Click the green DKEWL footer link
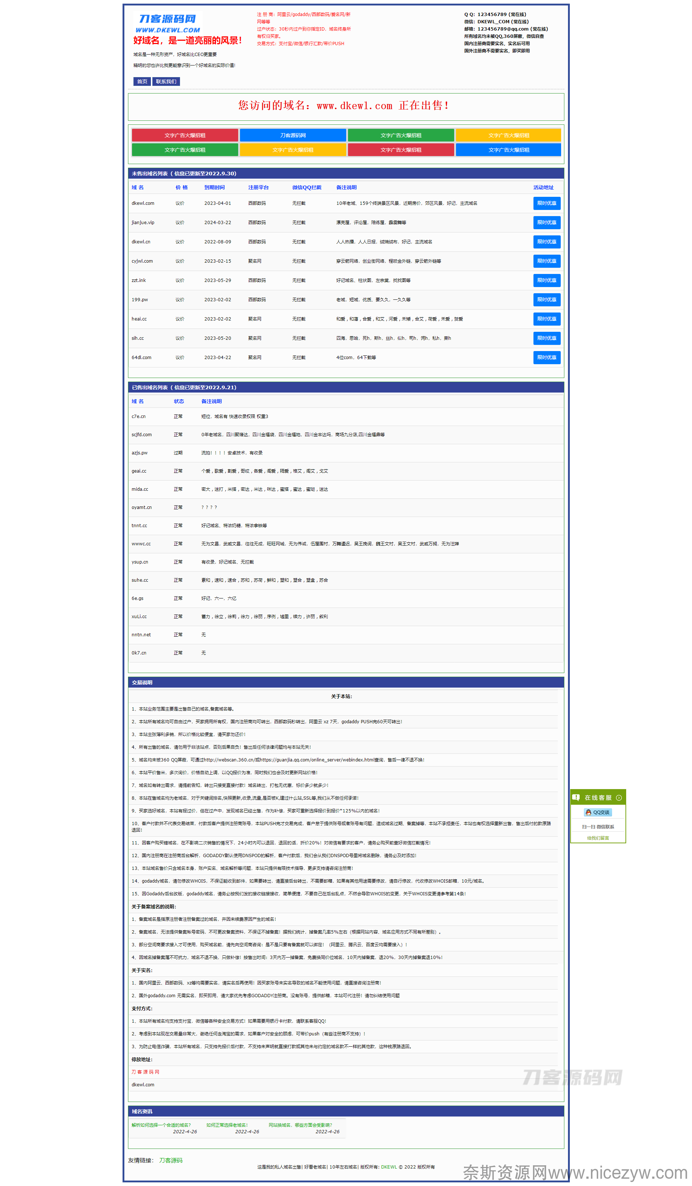 tap(389, 1167)
